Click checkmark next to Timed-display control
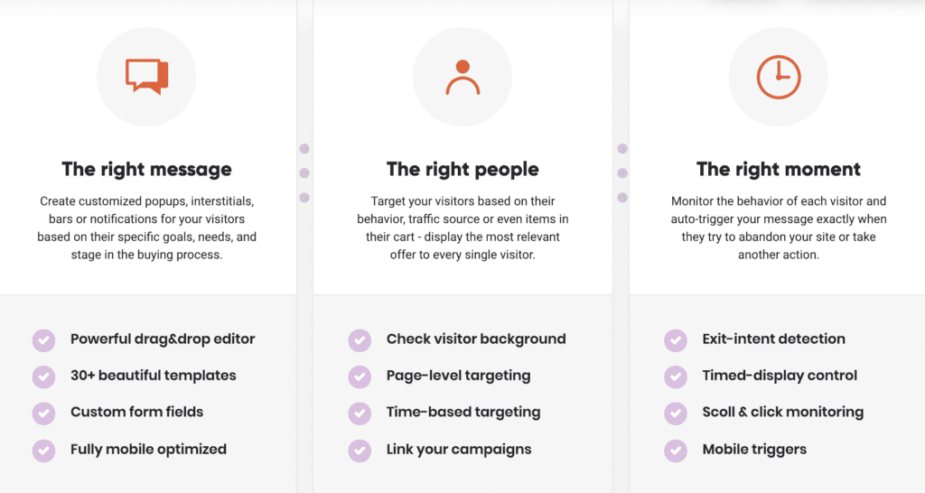 pyautogui.click(x=675, y=376)
